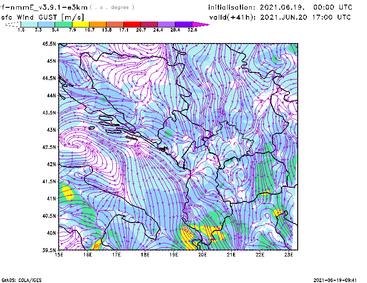
Task: Click the latitude label 44.5N
Action: coord(49,78)
